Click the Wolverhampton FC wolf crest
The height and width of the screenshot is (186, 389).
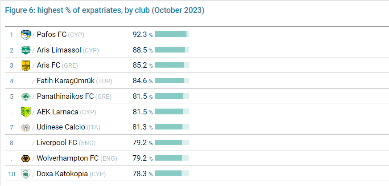click(25, 158)
